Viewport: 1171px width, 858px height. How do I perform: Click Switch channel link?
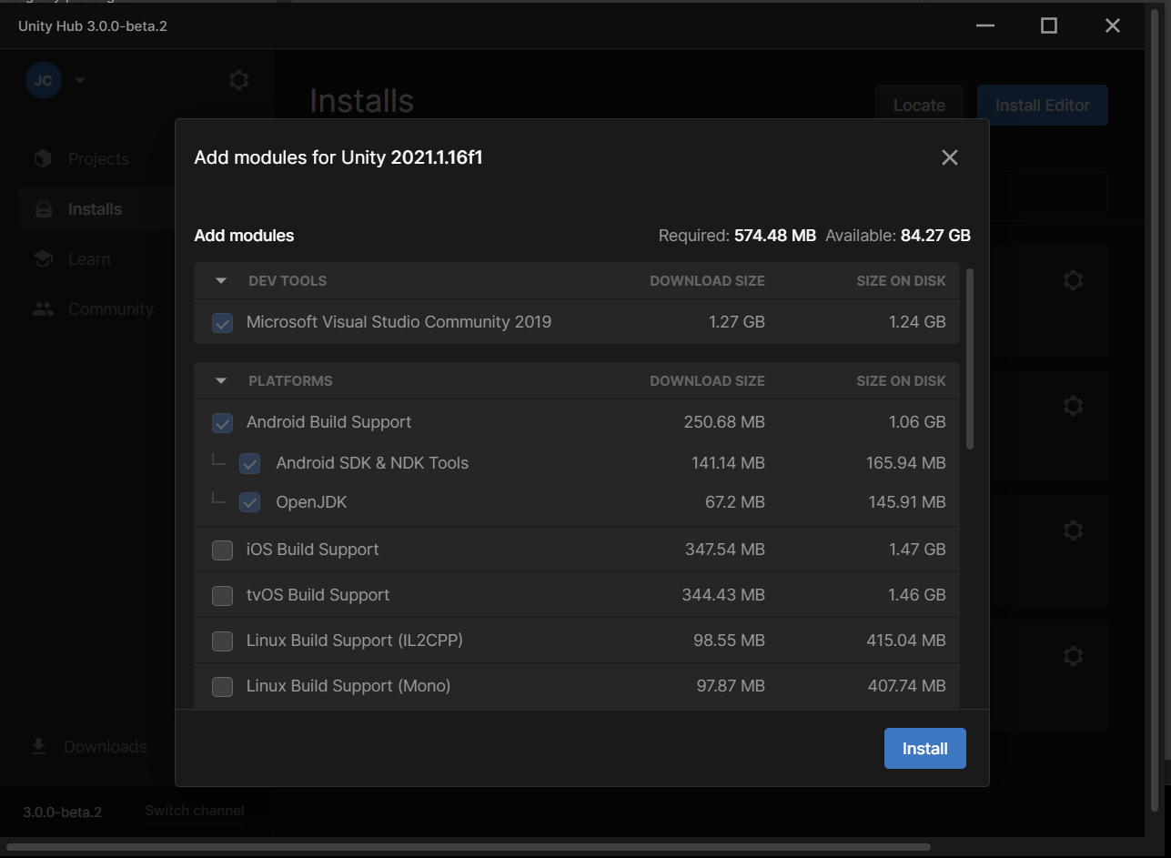pyautogui.click(x=195, y=811)
